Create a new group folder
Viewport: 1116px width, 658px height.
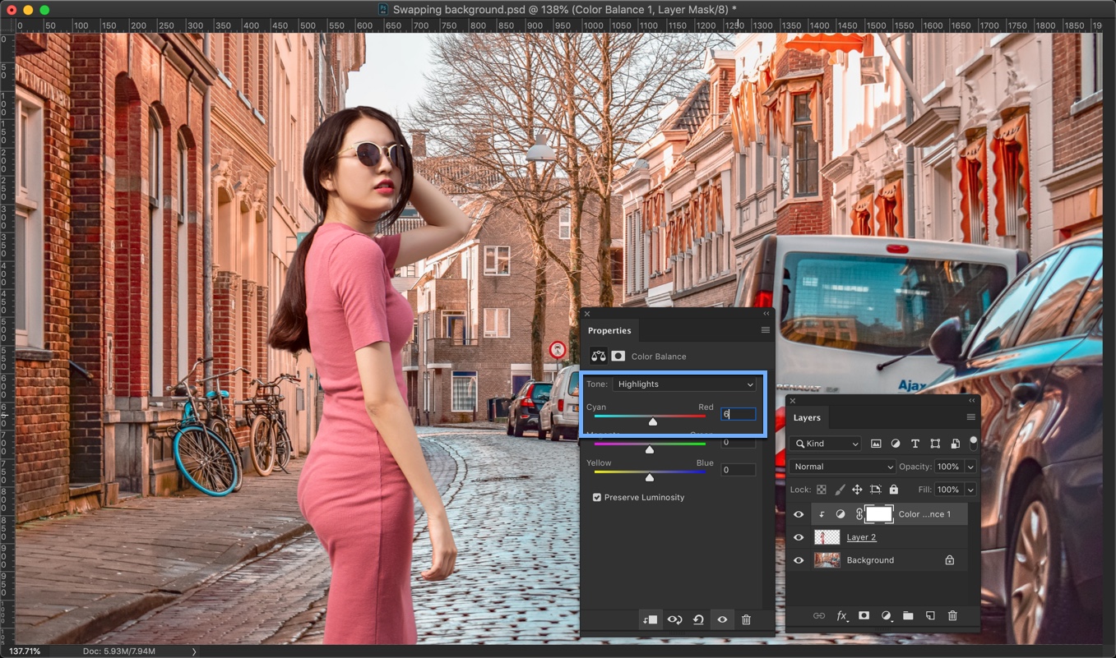(908, 615)
